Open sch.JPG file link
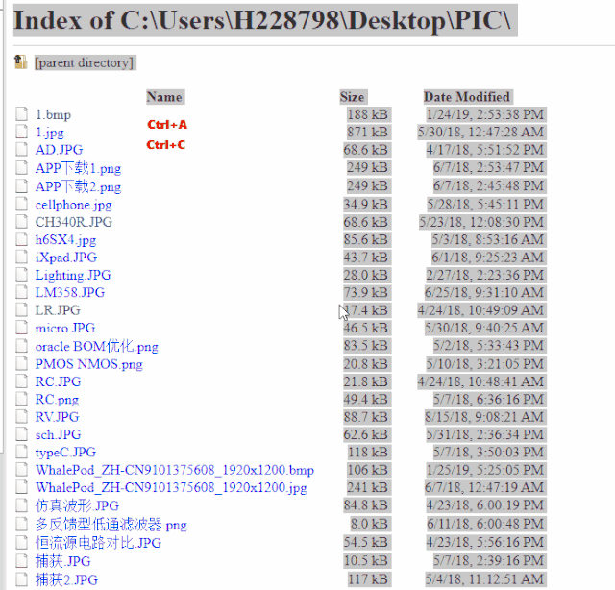 tap(58, 434)
